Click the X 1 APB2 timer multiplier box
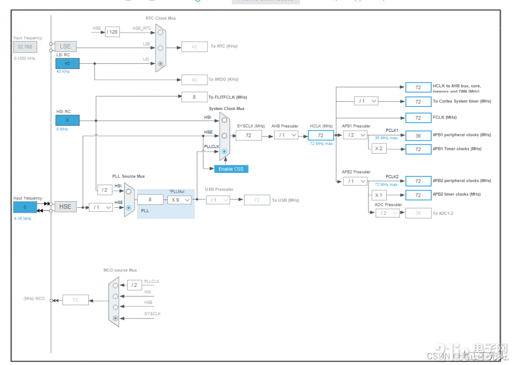This screenshot has width=513, height=365. [x=379, y=195]
